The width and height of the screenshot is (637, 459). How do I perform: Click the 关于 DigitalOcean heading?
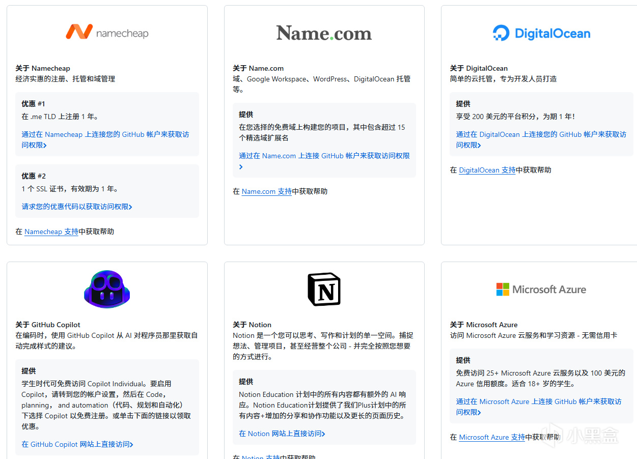click(479, 68)
